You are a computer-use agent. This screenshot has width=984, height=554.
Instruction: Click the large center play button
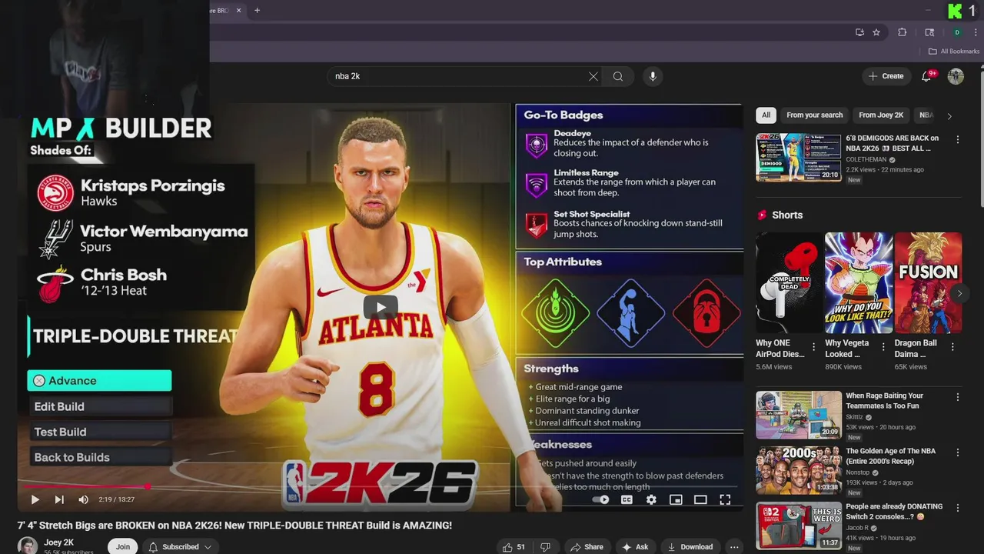coord(381,307)
